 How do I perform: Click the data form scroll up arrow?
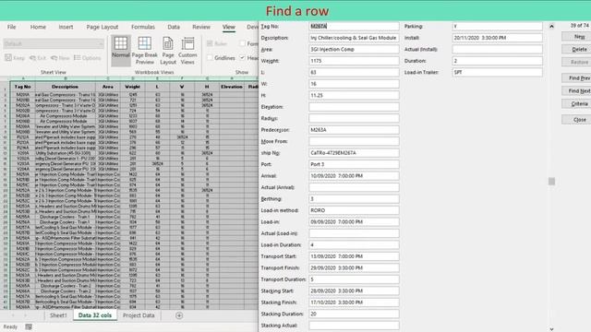551,27
